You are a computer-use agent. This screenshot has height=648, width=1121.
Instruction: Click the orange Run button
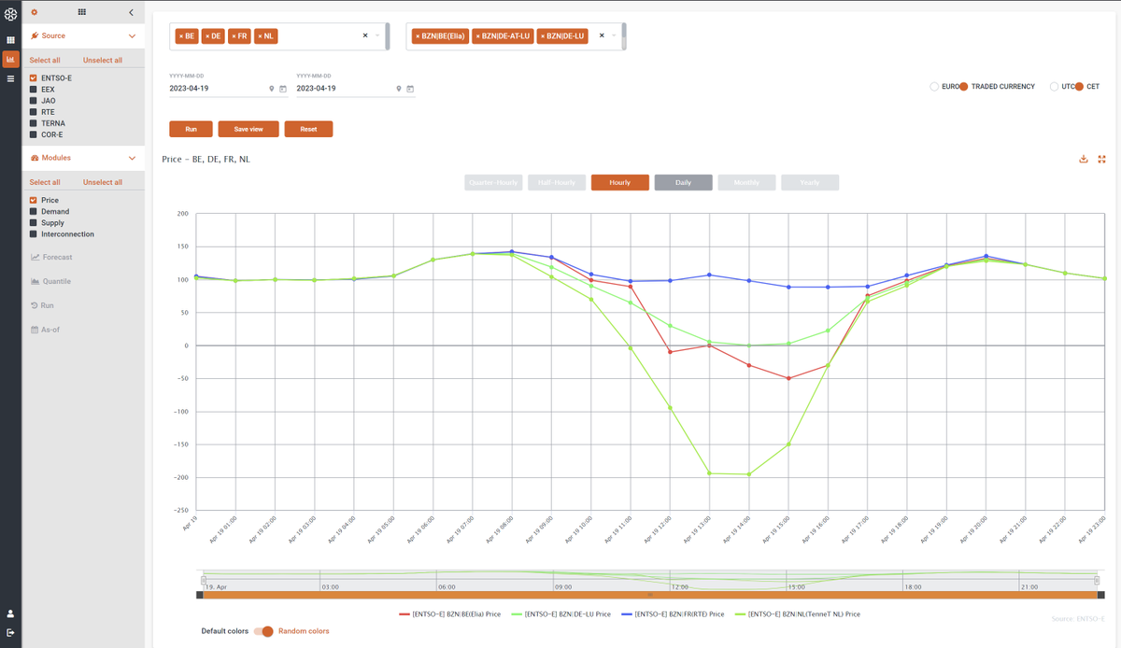[191, 129]
